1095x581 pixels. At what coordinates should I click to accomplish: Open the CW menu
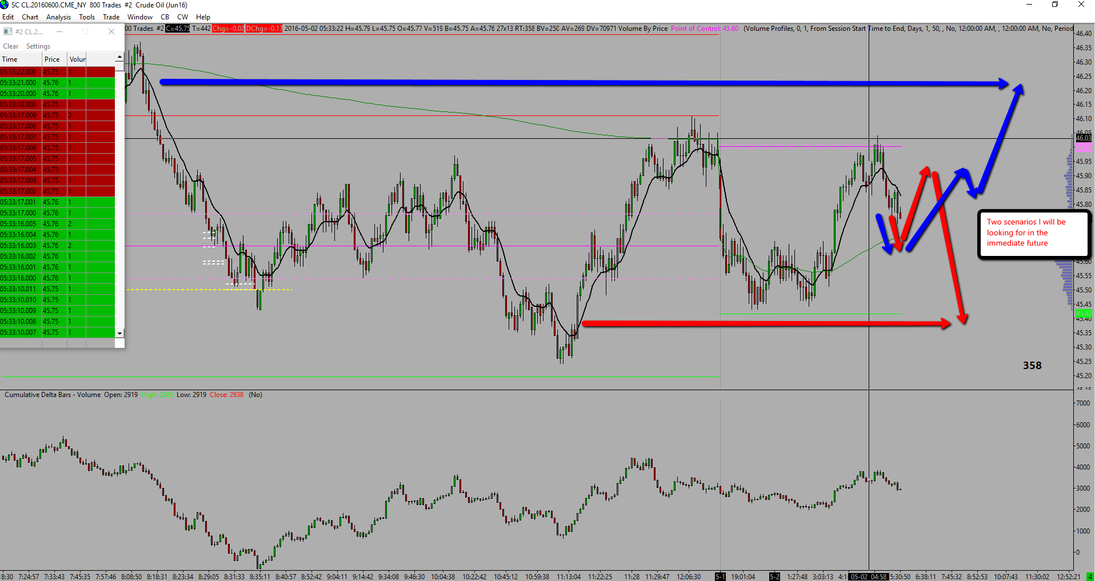183,17
